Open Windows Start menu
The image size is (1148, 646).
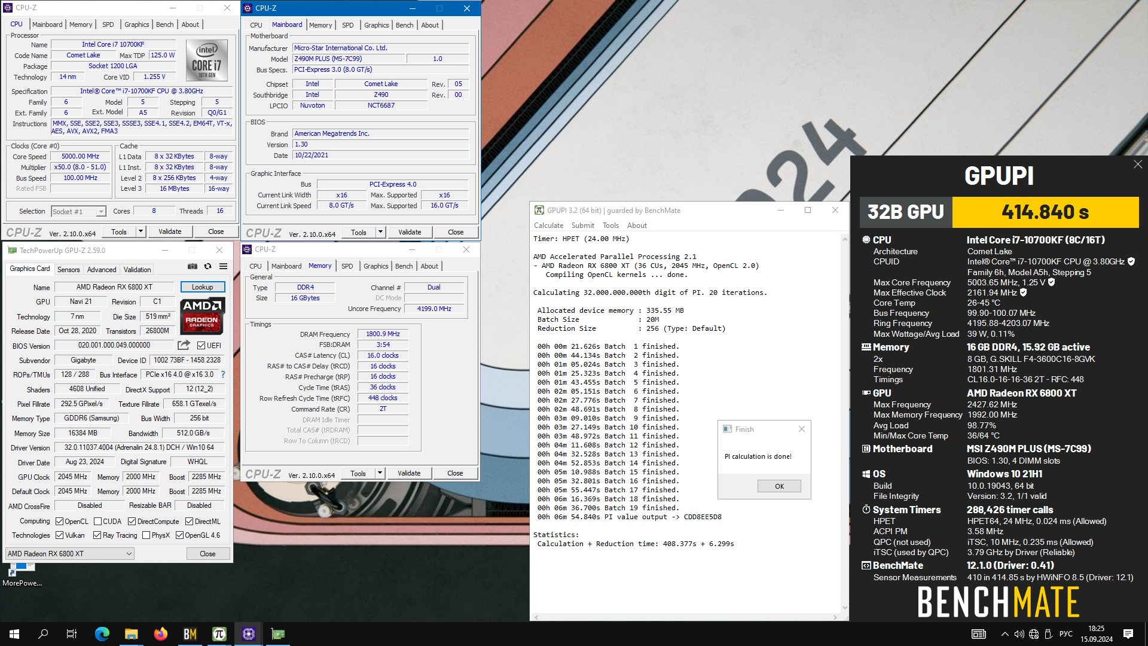(x=14, y=634)
